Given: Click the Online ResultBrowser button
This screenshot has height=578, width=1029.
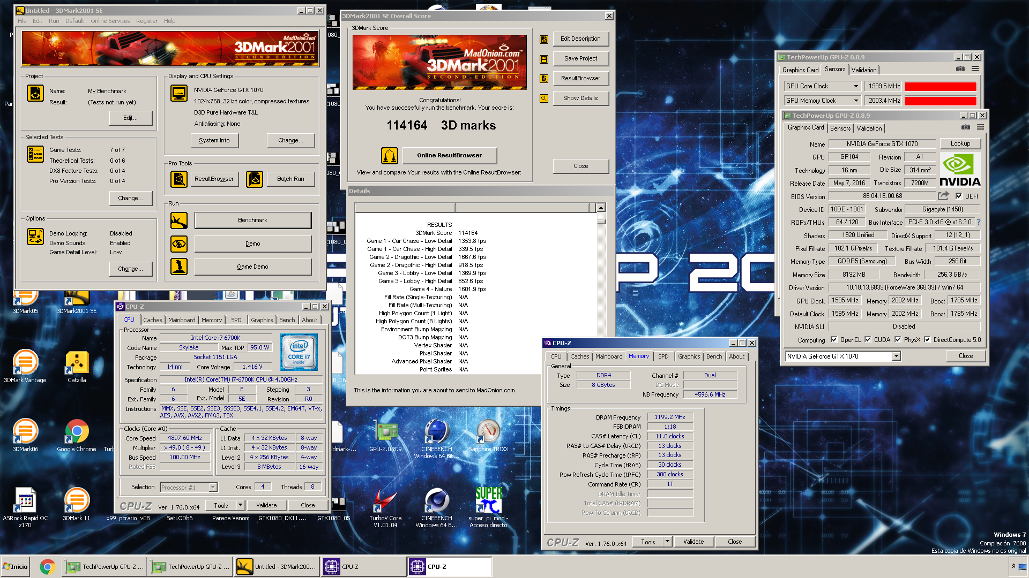Looking at the screenshot, I should coord(449,156).
